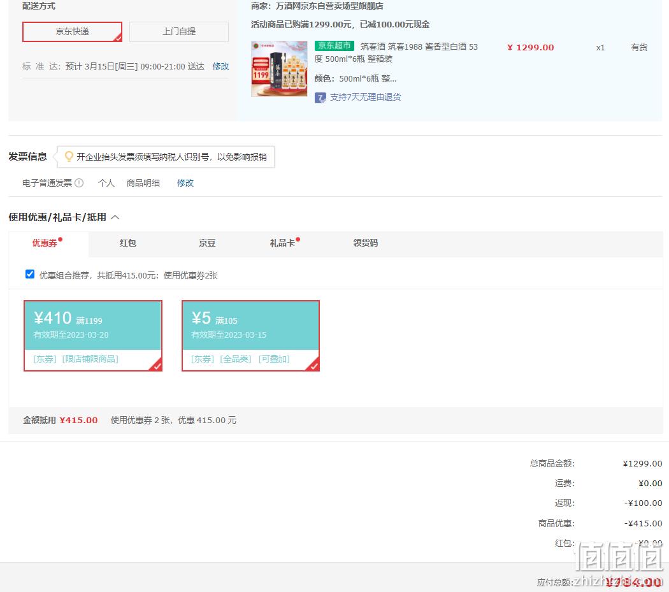Select 京东快递 delivery option
Screen dimensions: 669x592
(x=72, y=32)
